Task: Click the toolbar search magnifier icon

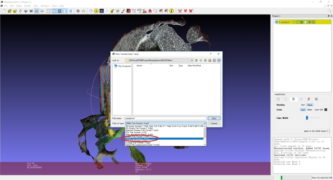Action: [x=330, y=11]
